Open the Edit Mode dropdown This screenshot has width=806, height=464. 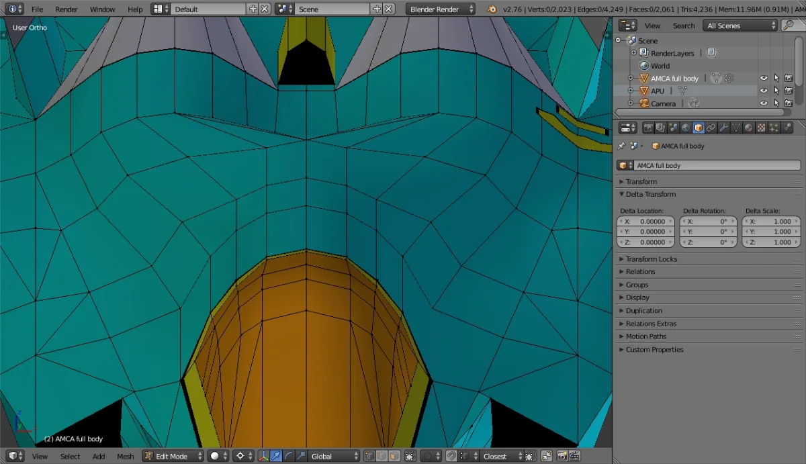173,456
